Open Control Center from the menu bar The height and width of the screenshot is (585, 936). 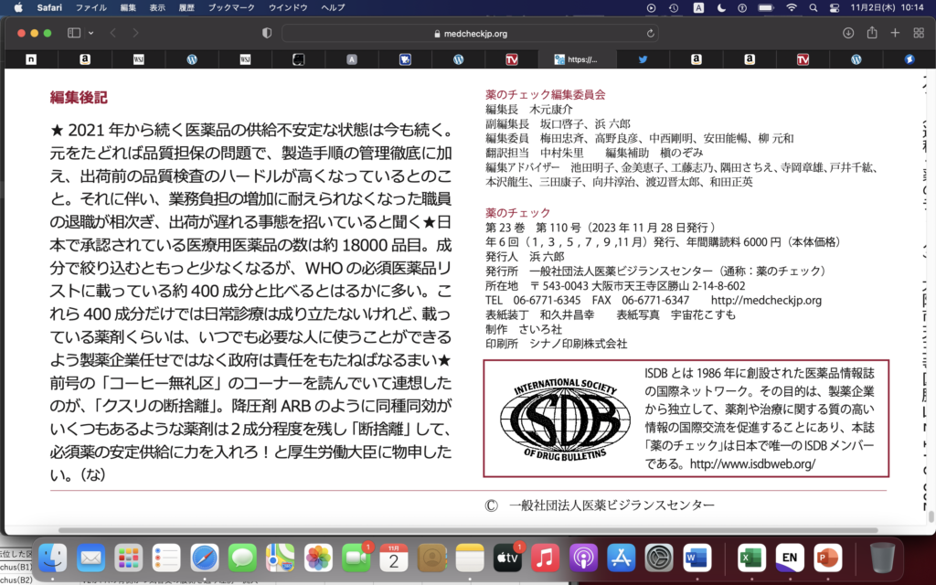[x=835, y=9]
